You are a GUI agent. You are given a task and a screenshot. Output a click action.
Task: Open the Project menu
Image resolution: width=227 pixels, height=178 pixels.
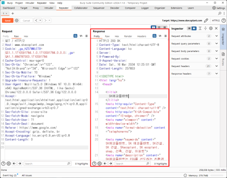(19, 3)
